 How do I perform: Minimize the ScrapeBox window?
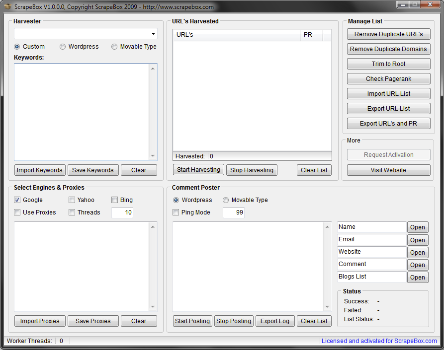(403, 4)
